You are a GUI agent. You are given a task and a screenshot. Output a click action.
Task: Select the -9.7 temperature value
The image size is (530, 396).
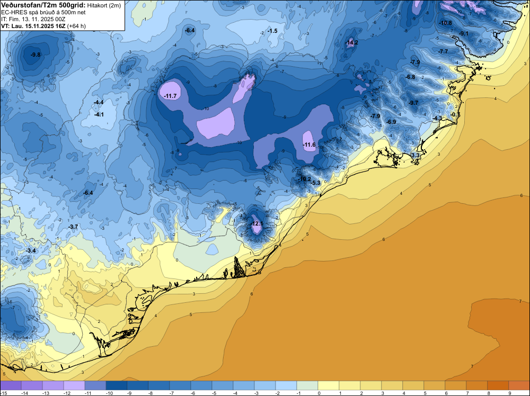413,103
